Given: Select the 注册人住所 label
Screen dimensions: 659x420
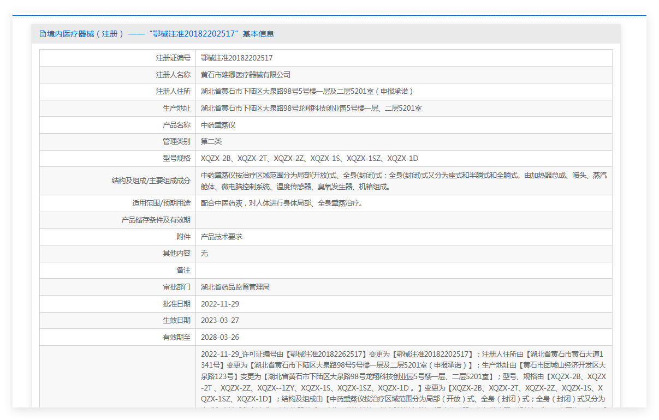Looking at the screenshot, I should 173,91.
